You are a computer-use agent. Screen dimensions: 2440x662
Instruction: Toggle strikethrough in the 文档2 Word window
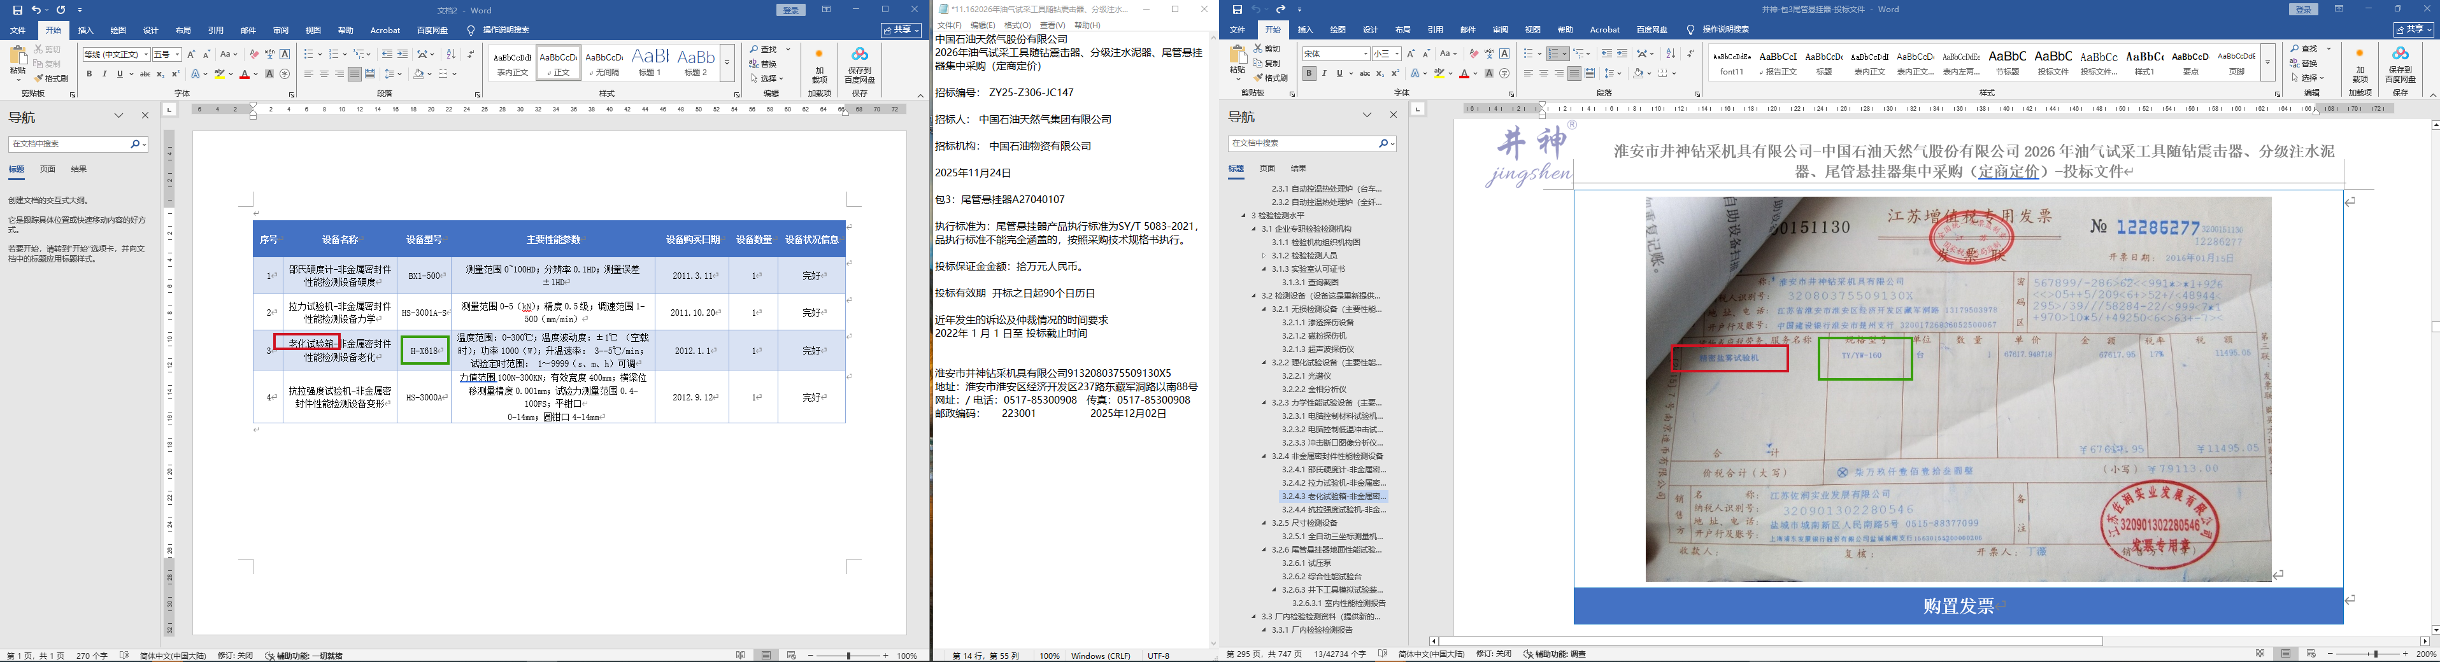click(x=145, y=74)
